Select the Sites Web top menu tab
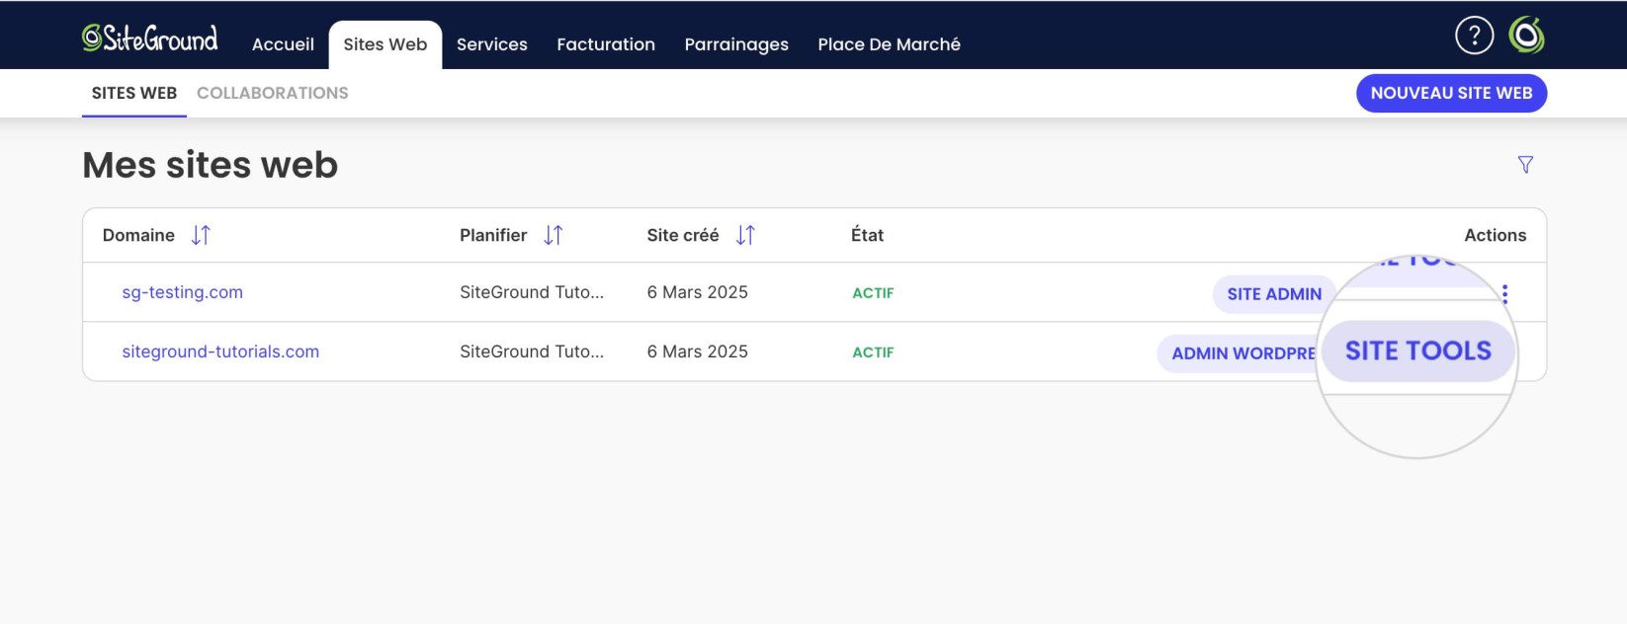1627x624 pixels. coord(385,44)
